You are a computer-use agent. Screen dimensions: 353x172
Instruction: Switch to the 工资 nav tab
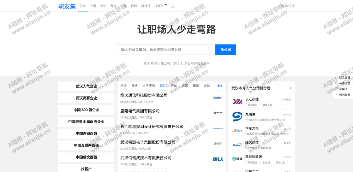tap(93, 6)
